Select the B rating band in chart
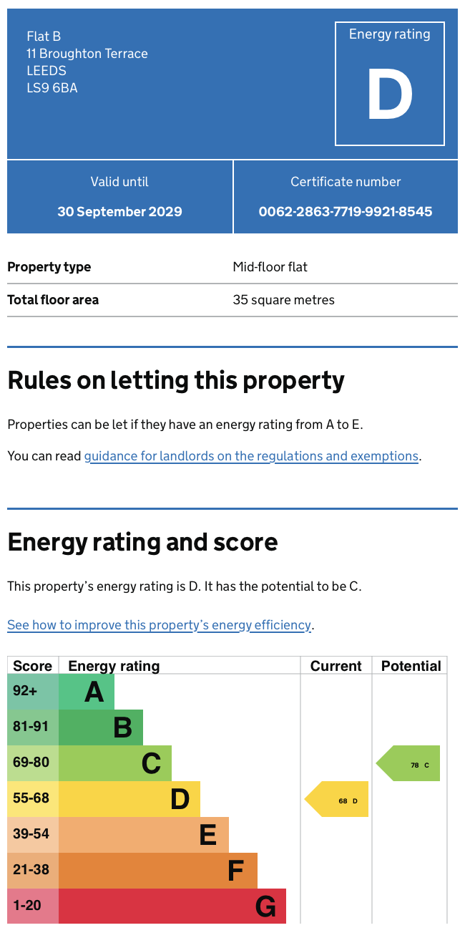 pyautogui.click(x=101, y=727)
